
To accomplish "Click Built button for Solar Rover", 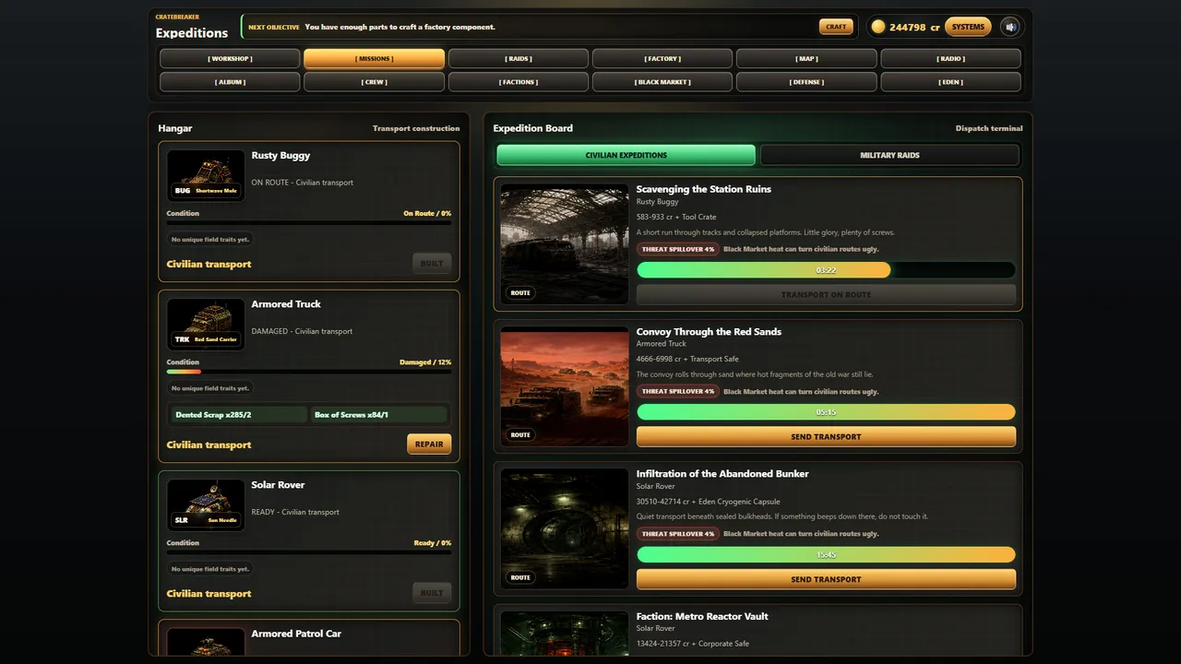I will point(432,592).
